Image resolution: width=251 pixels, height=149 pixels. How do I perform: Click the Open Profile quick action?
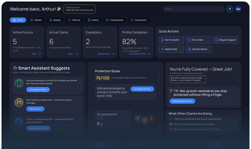[x=171, y=49]
